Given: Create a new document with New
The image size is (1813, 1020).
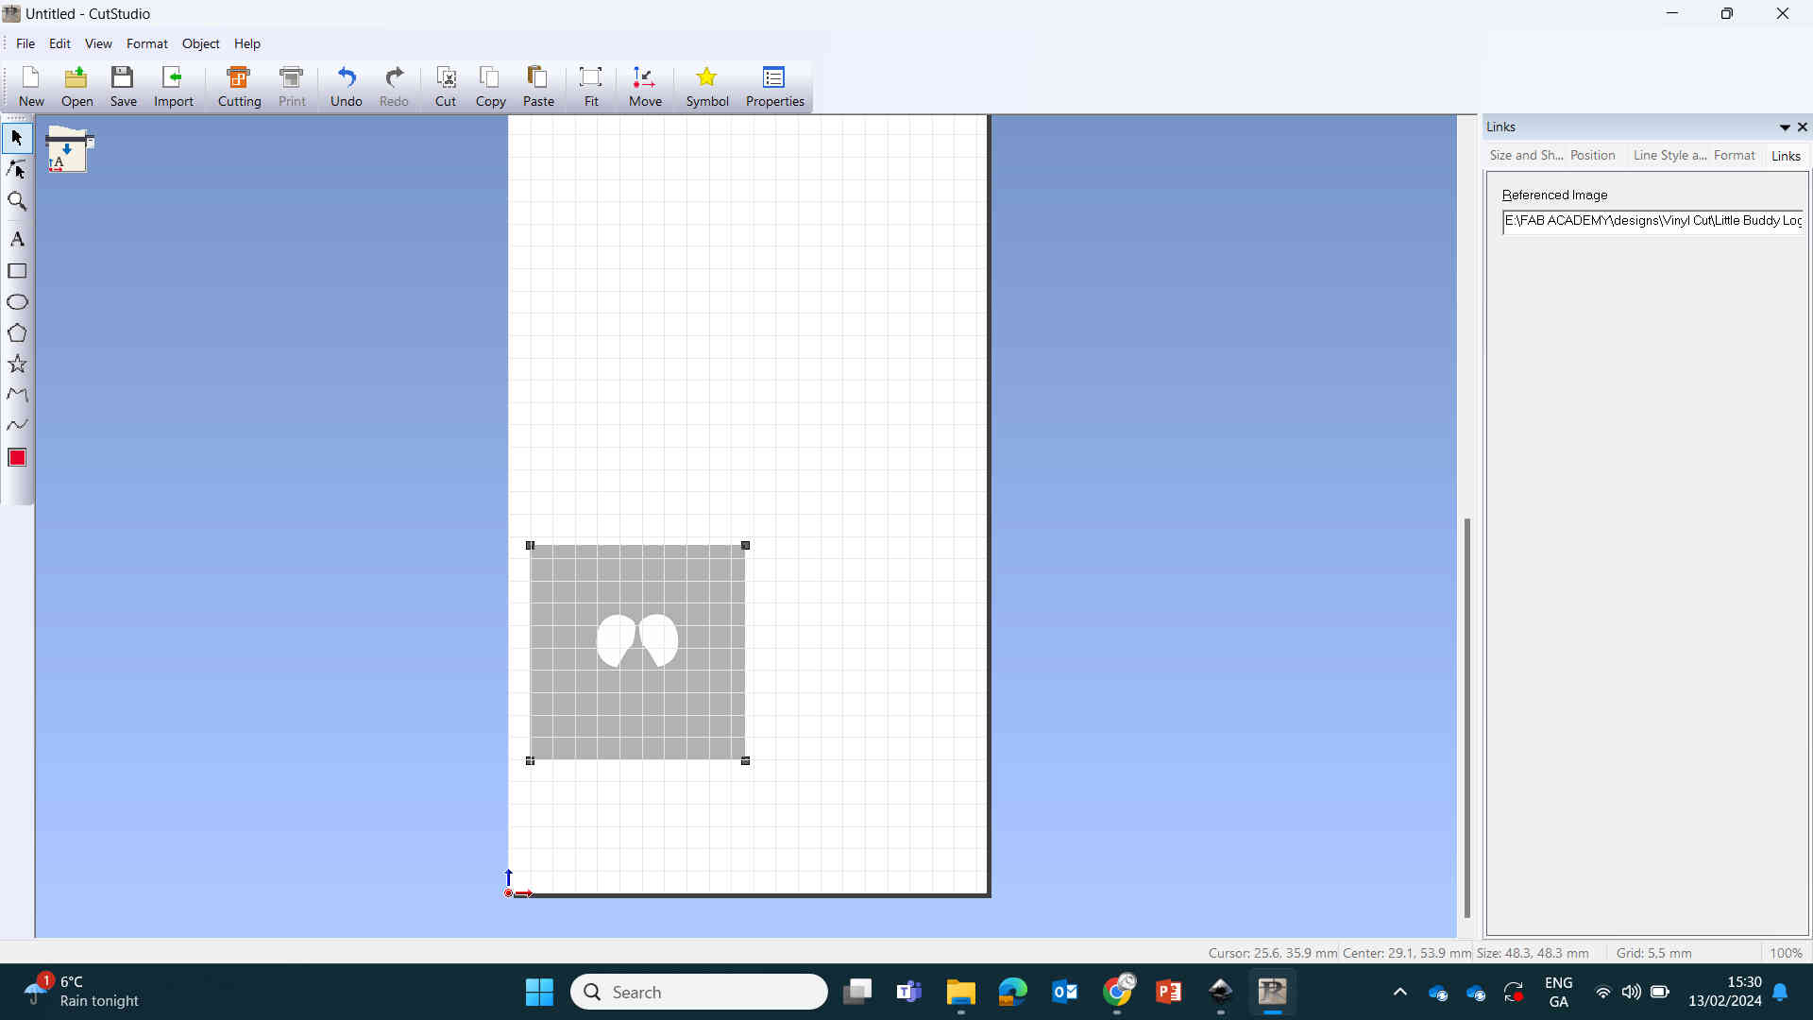Looking at the screenshot, I should [31, 87].
